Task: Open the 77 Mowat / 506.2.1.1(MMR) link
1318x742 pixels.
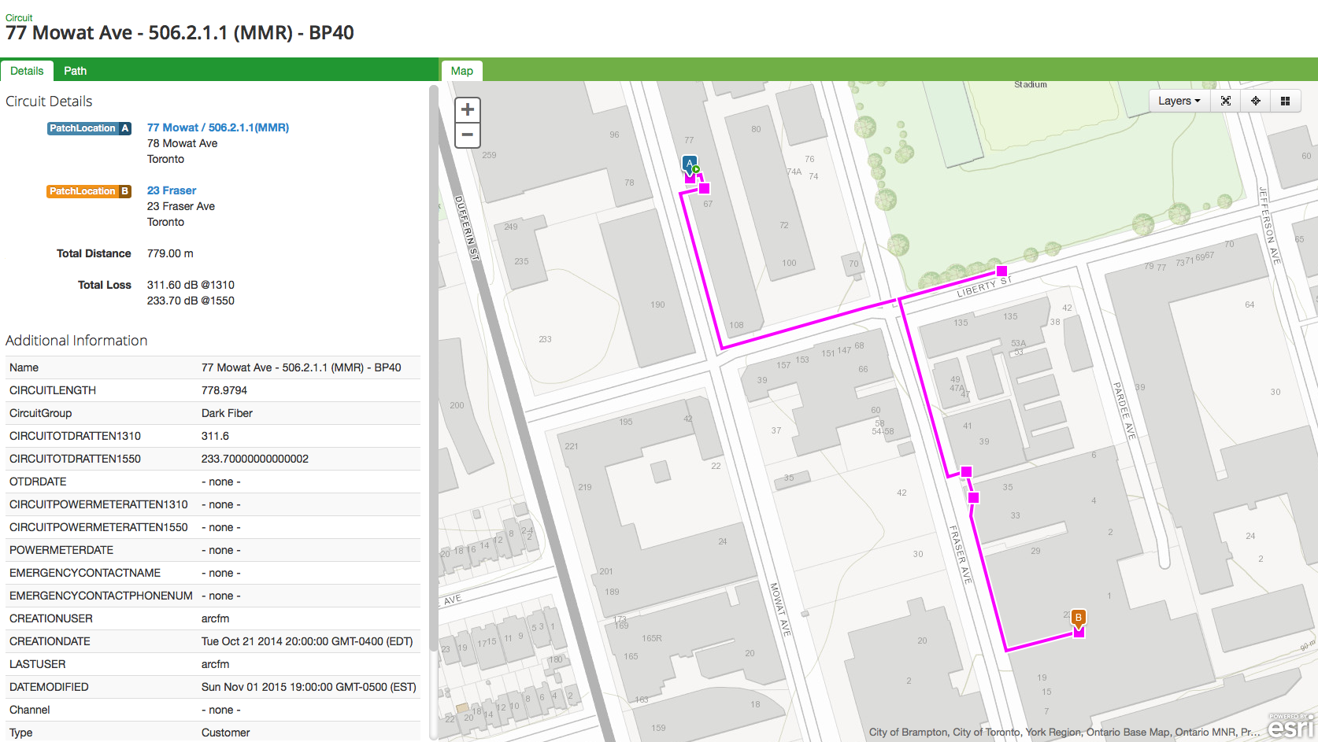Action: coord(218,127)
